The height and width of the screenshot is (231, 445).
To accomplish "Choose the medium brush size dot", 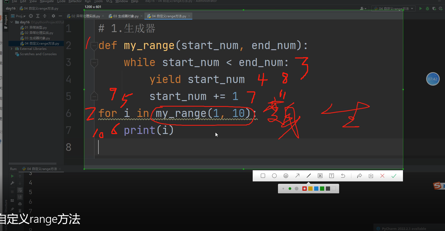I will (290, 189).
